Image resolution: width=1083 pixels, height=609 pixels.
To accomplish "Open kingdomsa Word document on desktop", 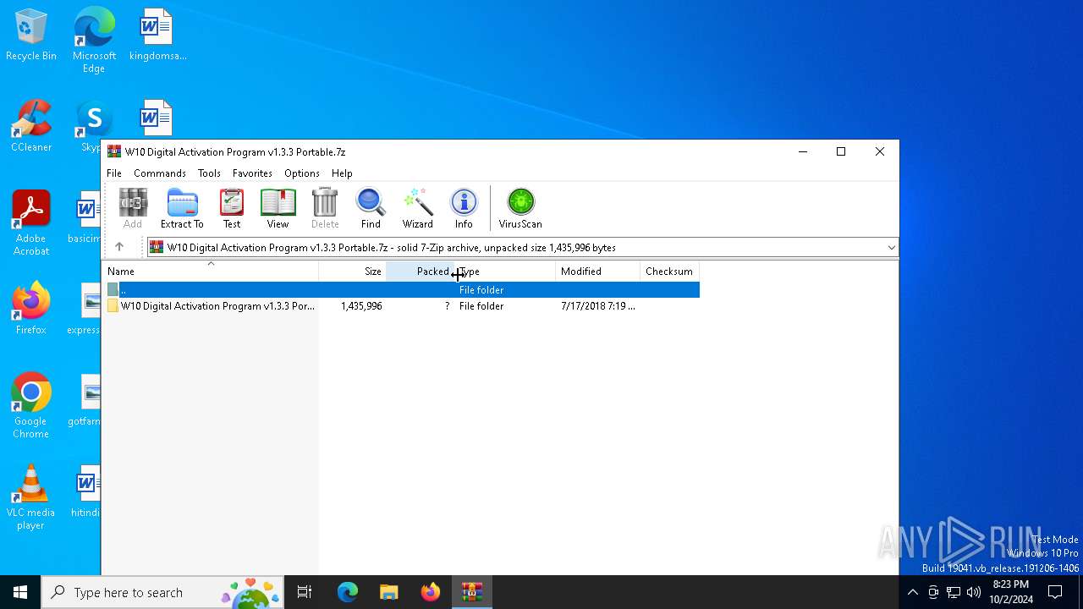I will point(157,36).
